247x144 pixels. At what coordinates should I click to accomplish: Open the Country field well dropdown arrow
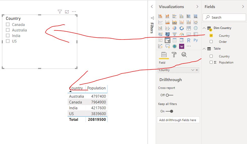193,70
